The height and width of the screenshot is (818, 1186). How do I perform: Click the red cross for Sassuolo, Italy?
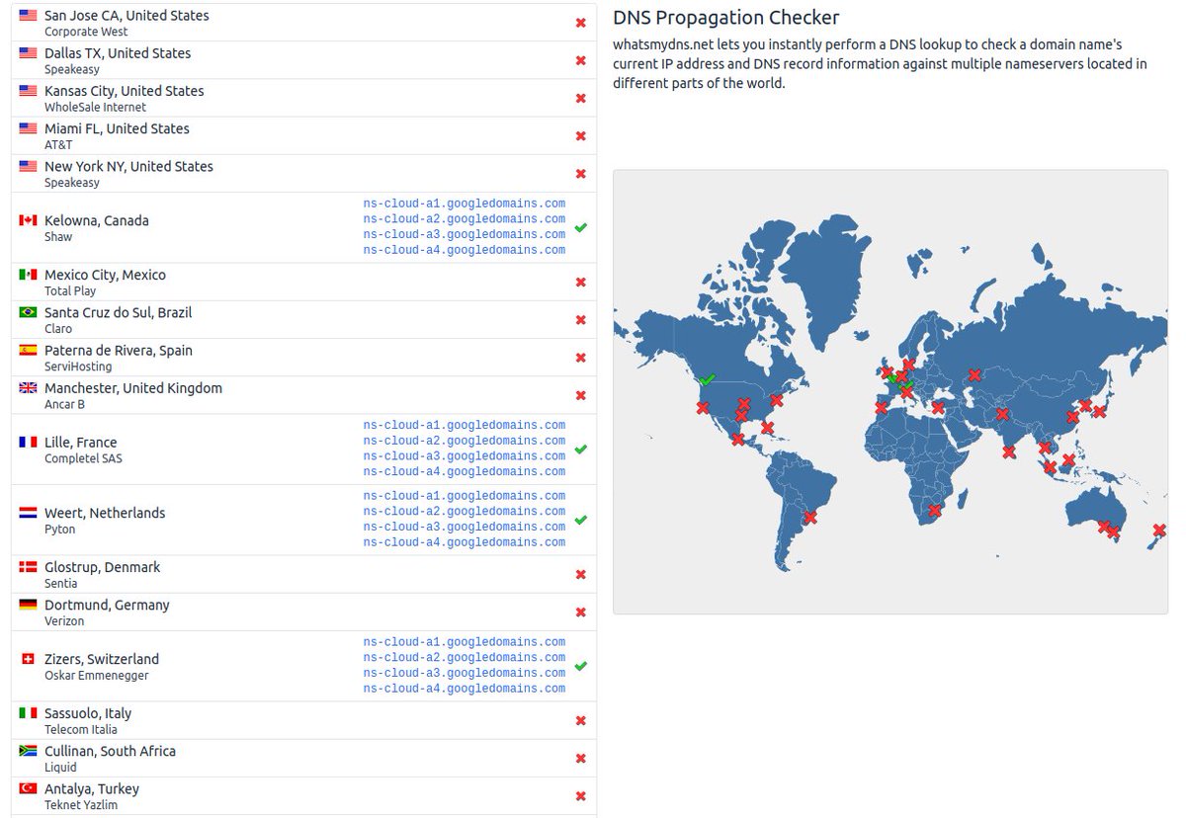580,720
